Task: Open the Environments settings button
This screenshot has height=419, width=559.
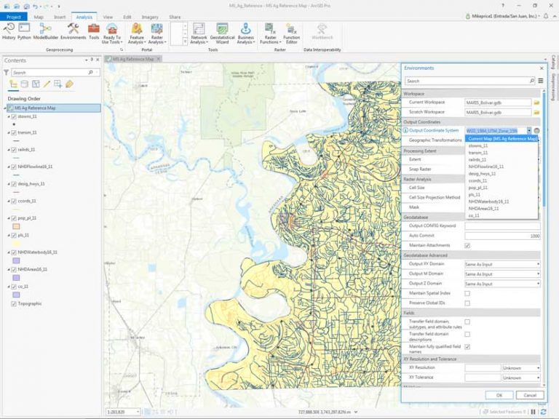Action: (73, 31)
